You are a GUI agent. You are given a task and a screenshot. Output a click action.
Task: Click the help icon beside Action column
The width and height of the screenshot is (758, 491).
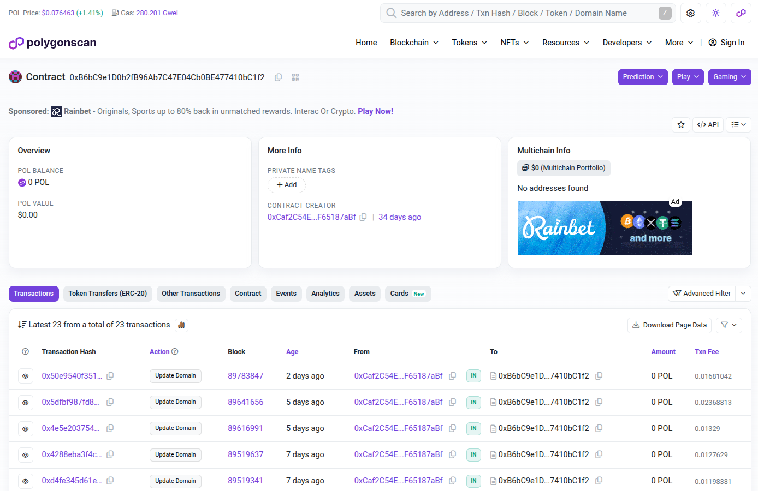175,352
